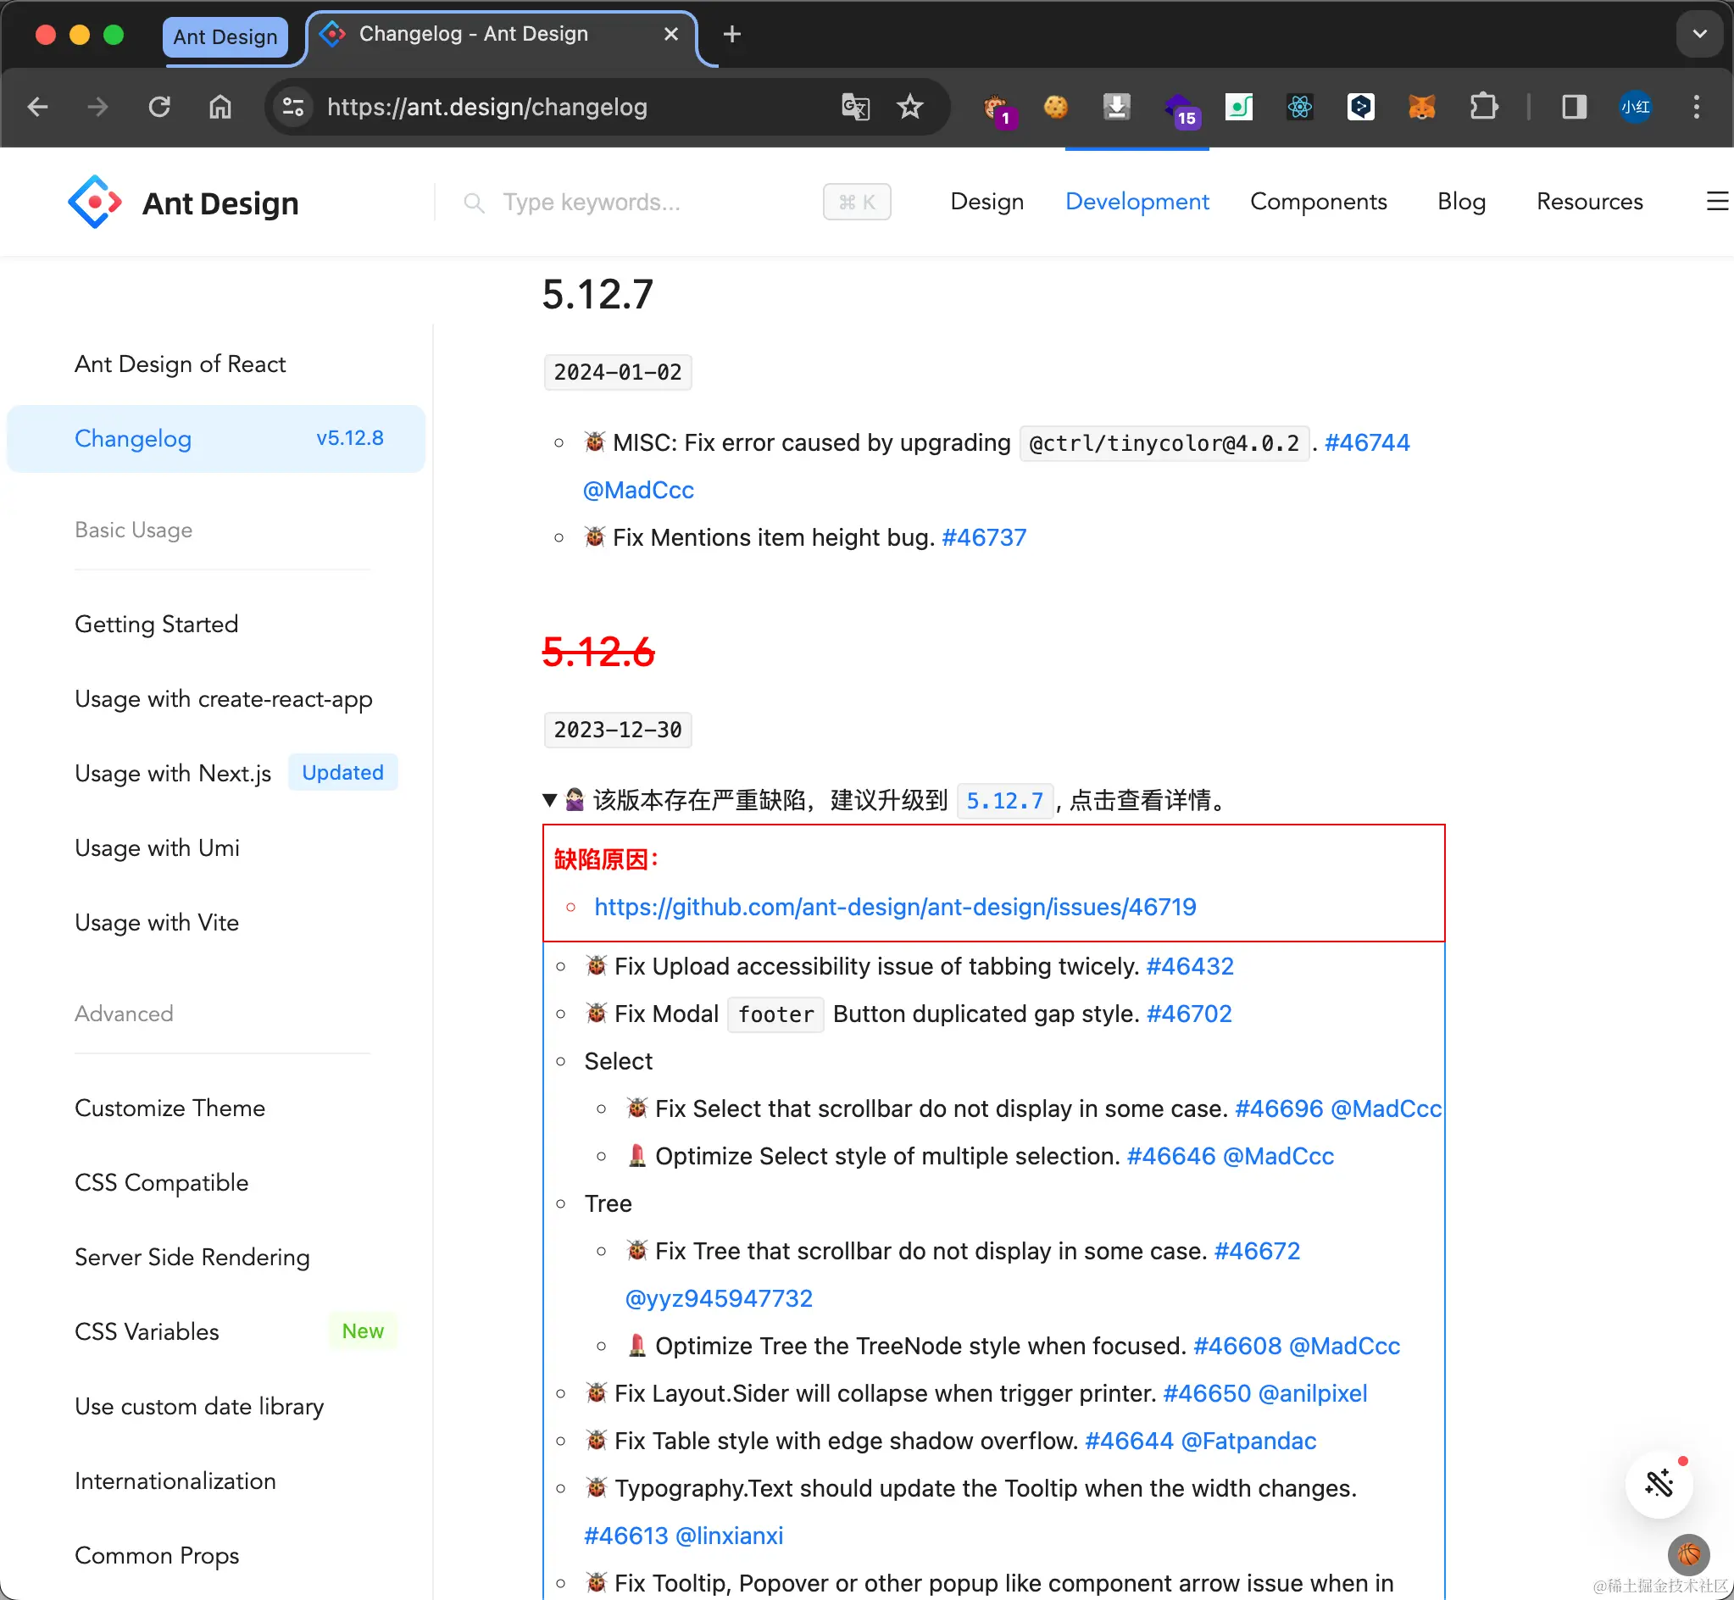Click the floating theme magic-wand button
This screenshot has width=1734, height=1600.
1659,1483
